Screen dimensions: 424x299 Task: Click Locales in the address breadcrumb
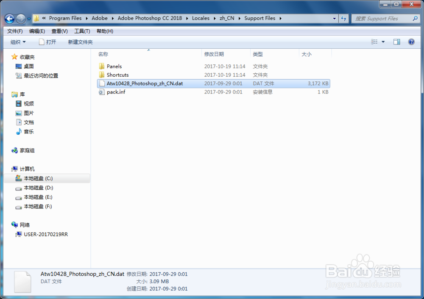tap(201, 18)
